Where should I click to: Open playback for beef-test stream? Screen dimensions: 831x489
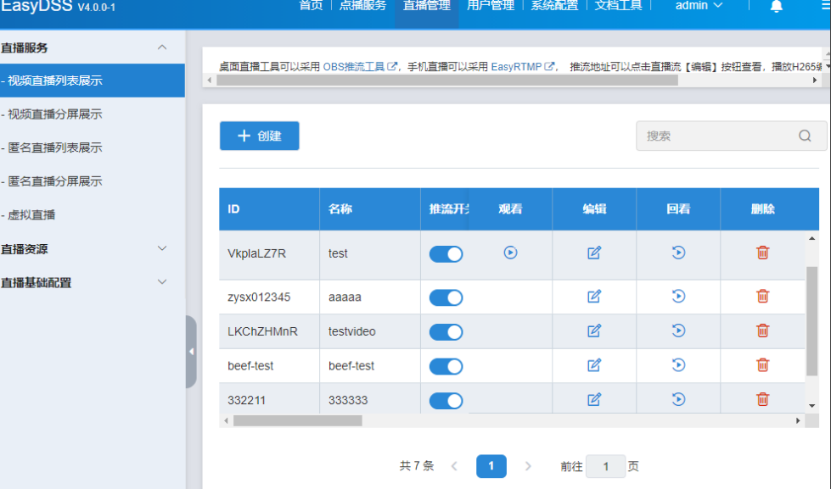[678, 366]
